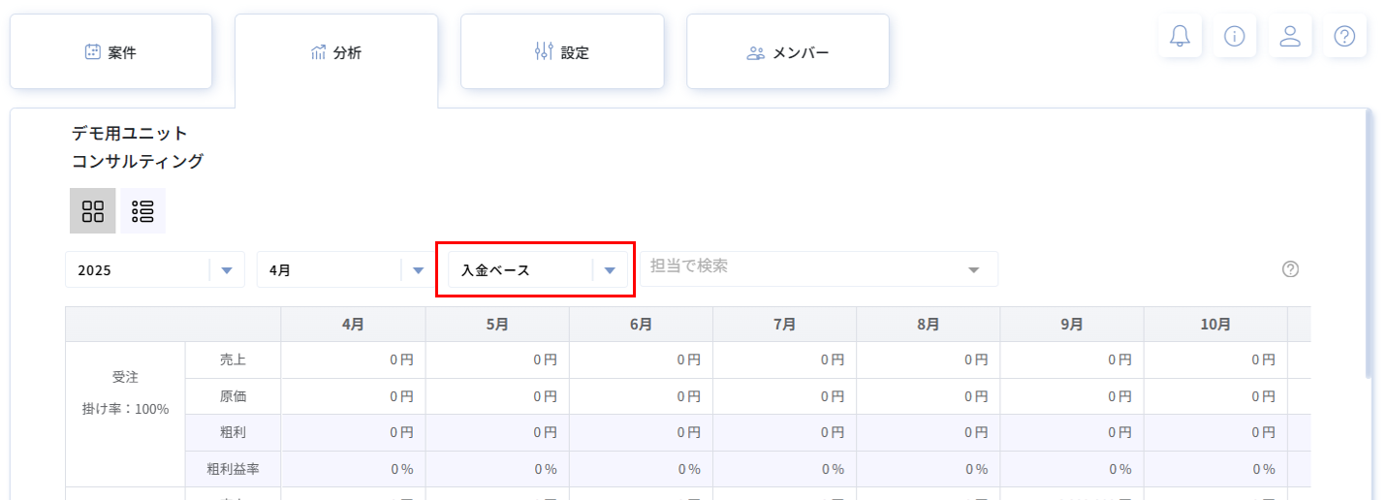
Task: Click the top-right help question mark icon
Action: 1344,37
